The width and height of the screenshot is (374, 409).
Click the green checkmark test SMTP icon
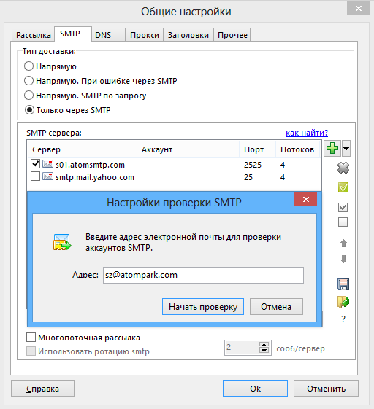343,187
